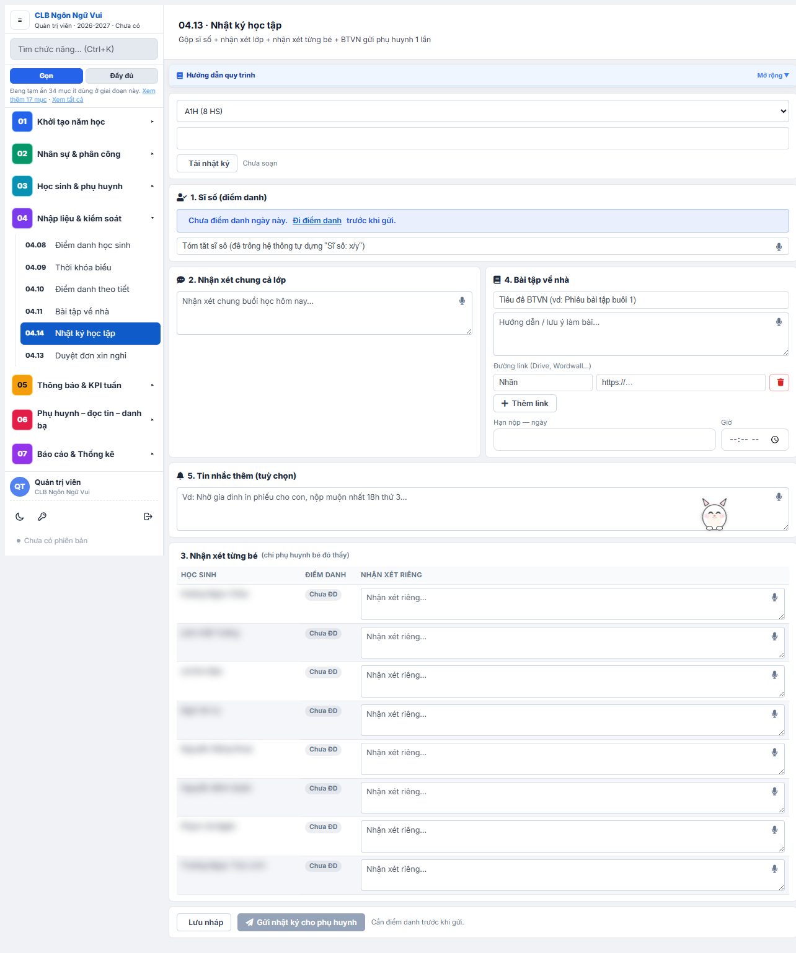Viewport: 796px width, 953px height.
Task: Click the microphone in the Tóm tắt sĩ số field
Action: (x=779, y=247)
